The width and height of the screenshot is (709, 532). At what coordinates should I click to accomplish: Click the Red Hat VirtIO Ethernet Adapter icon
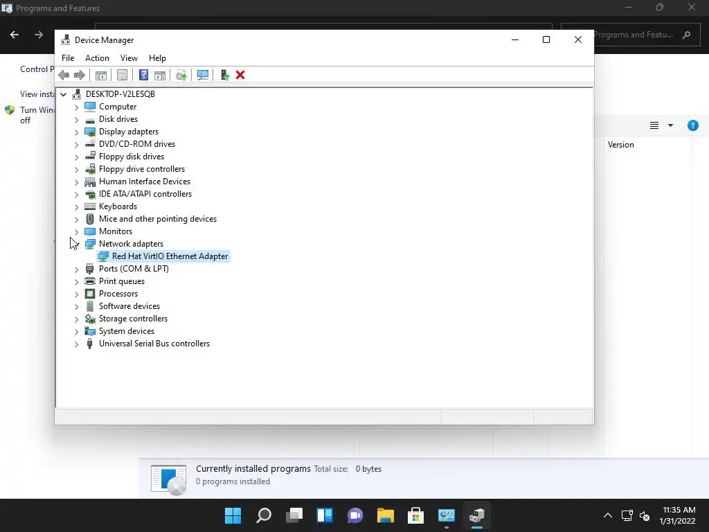103,256
